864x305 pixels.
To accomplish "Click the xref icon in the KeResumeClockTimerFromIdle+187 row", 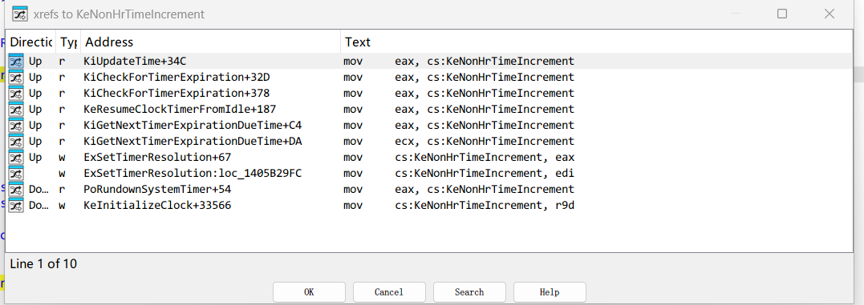I will click(16, 110).
